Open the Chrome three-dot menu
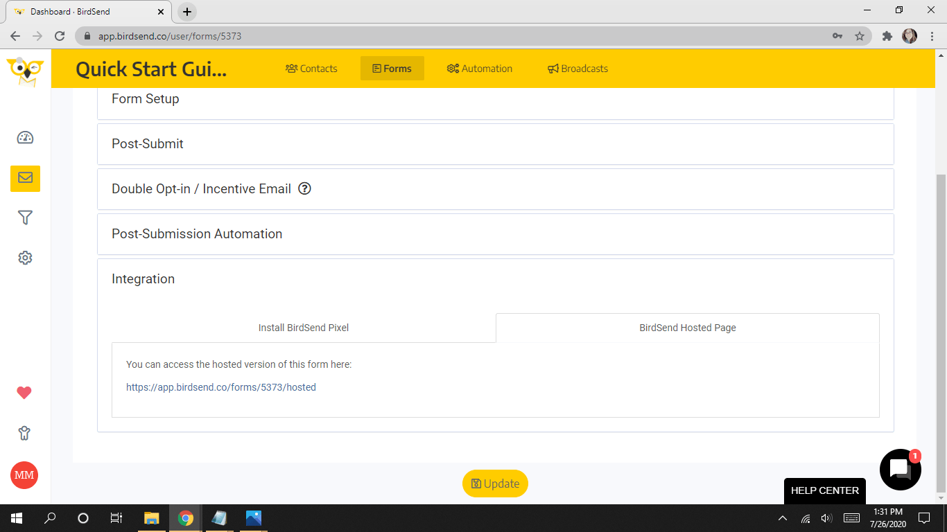Screen dimensions: 947x532 tap(932, 36)
